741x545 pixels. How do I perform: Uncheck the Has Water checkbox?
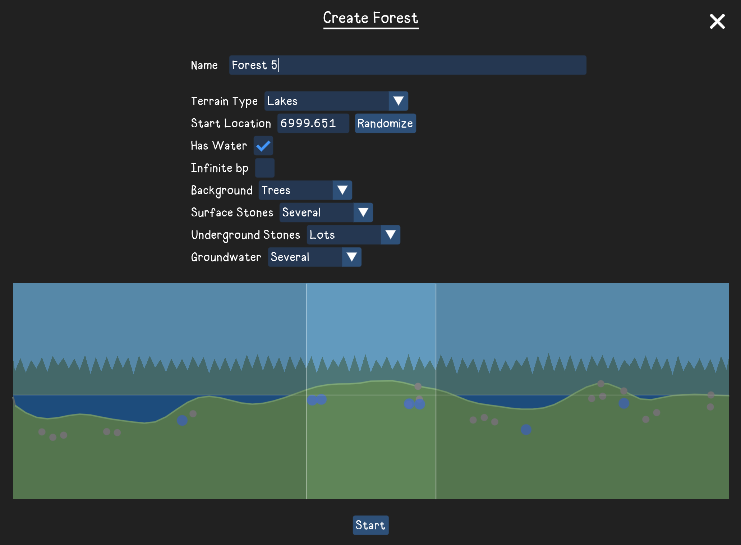tap(263, 146)
